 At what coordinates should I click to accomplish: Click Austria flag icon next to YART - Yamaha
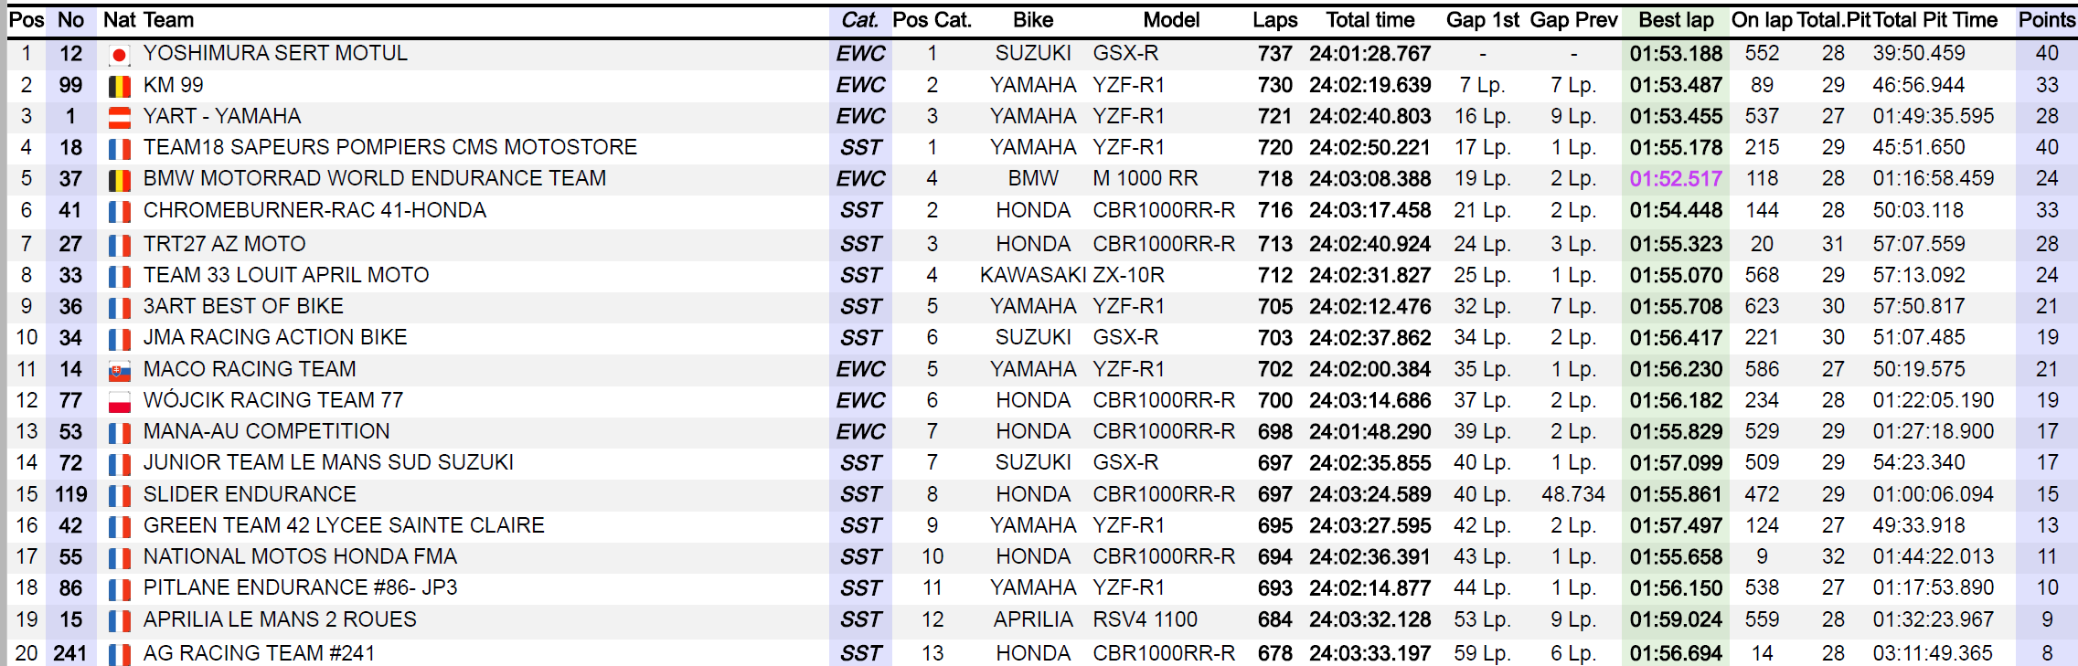[119, 117]
